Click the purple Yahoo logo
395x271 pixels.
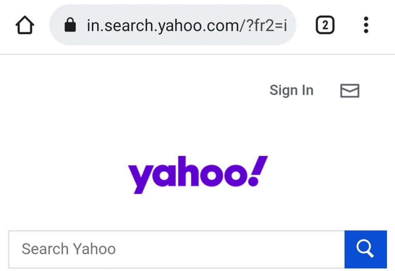197,174
